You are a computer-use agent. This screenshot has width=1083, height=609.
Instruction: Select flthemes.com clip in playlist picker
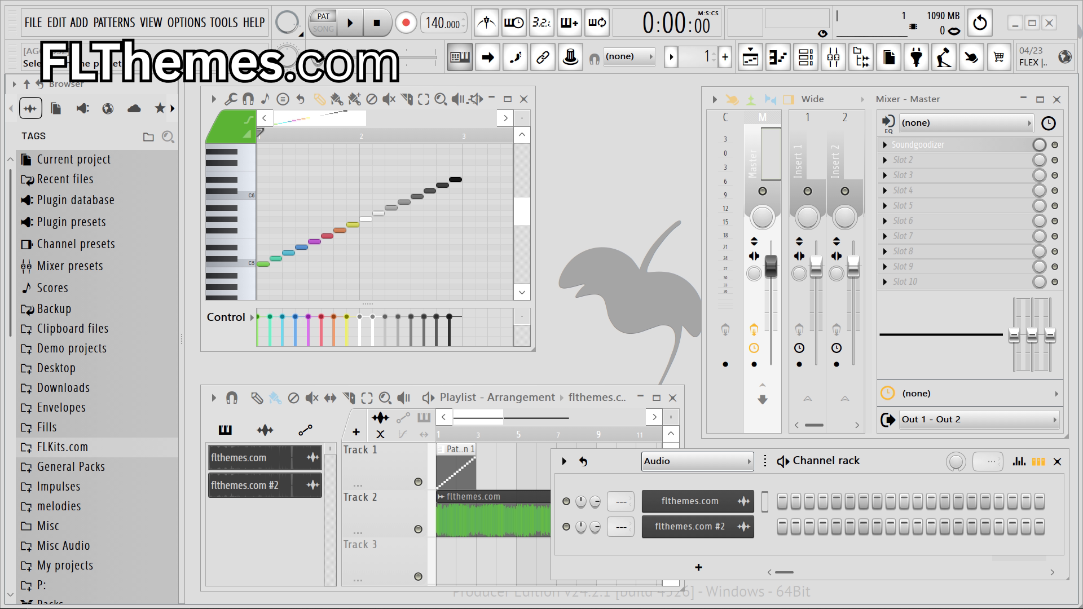click(x=265, y=458)
